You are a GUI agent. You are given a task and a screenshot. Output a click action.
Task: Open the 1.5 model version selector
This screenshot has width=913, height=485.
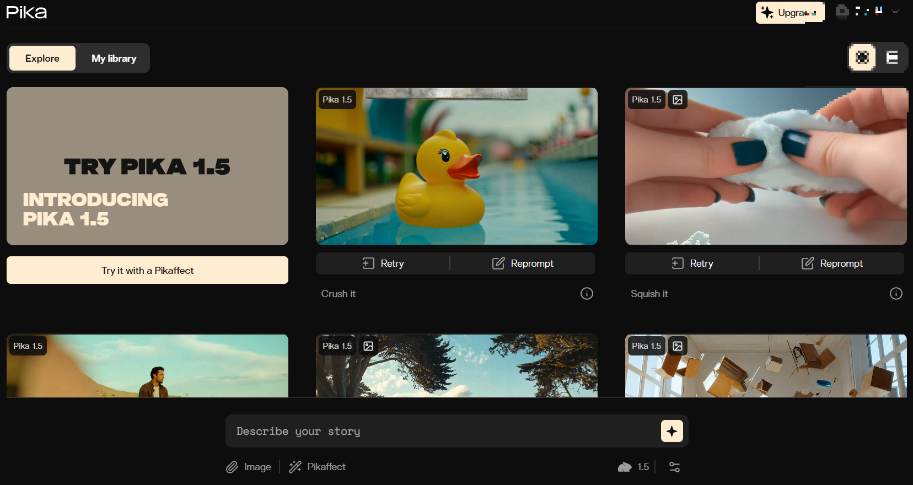[633, 467]
